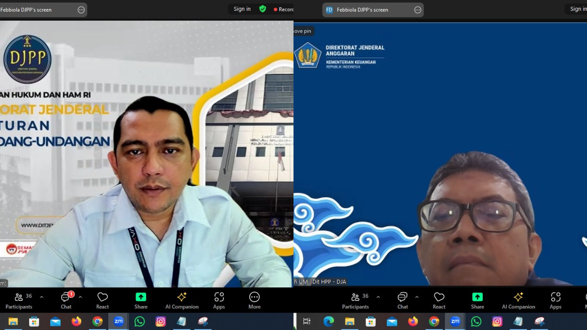This screenshot has width=587, height=330.
Task: Open Zoom on right taskbar
Action: click(455, 321)
